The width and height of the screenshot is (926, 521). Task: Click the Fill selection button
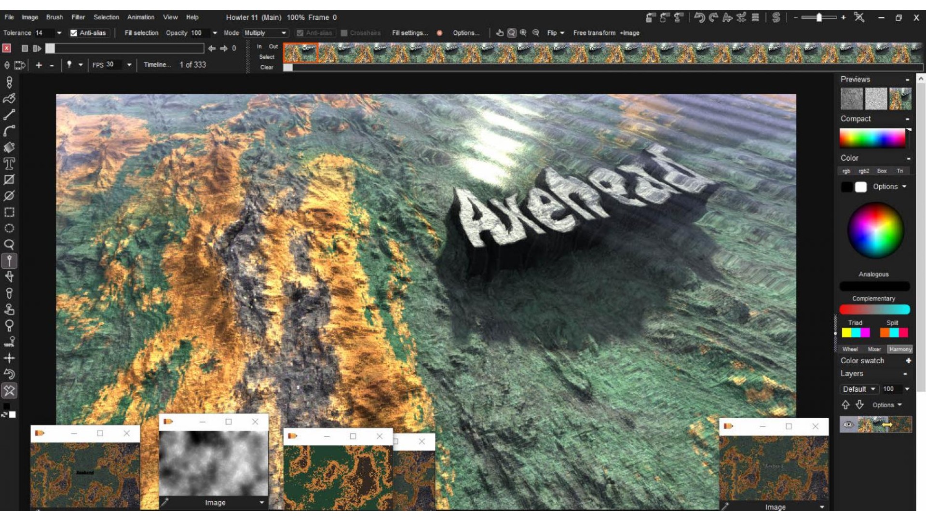141,33
